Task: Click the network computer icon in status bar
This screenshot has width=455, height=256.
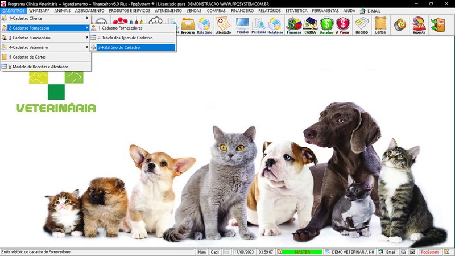Action: [x=412, y=252]
